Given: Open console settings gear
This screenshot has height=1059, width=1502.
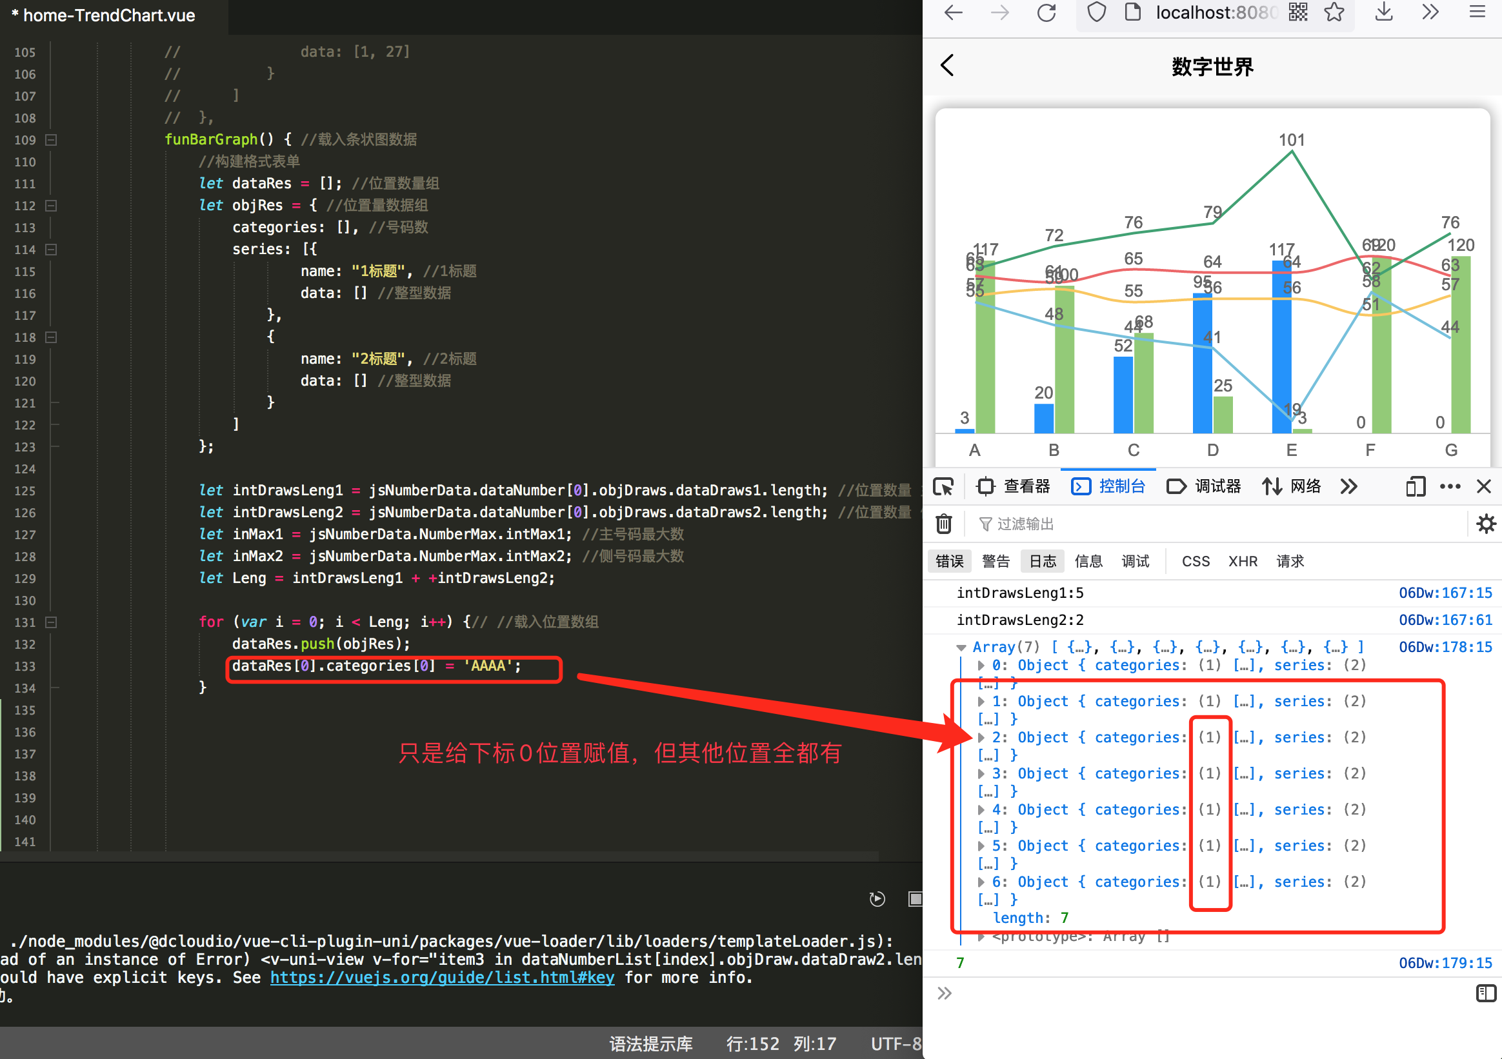Looking at the screenshot, I should 1487,524.
